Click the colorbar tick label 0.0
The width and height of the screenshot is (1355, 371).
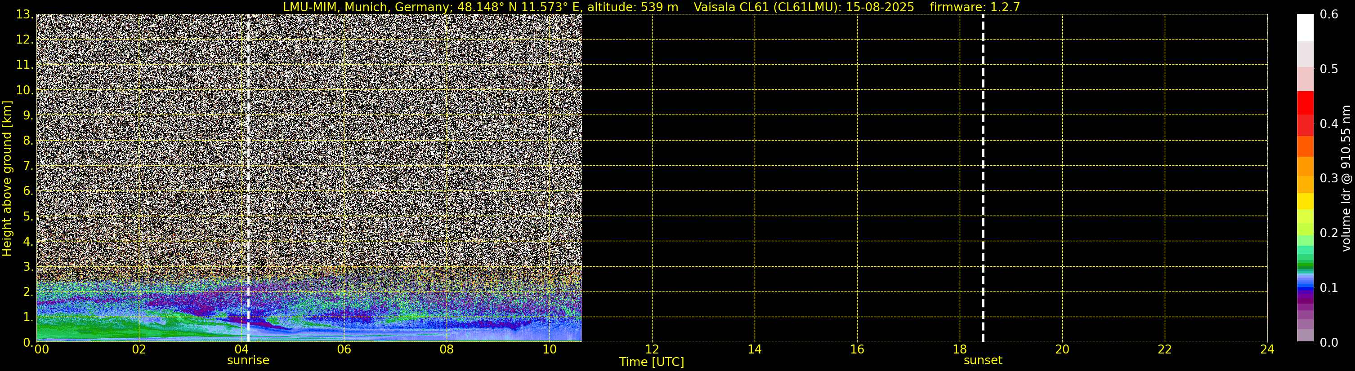pyautogui.click(x=1329, y=342)
